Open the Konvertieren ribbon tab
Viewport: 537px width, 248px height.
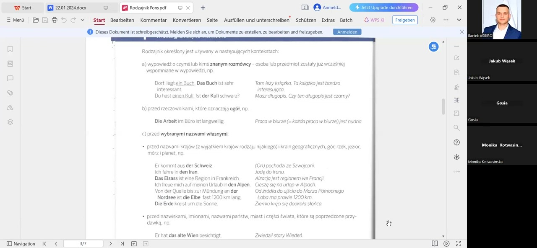click(187, 20)
